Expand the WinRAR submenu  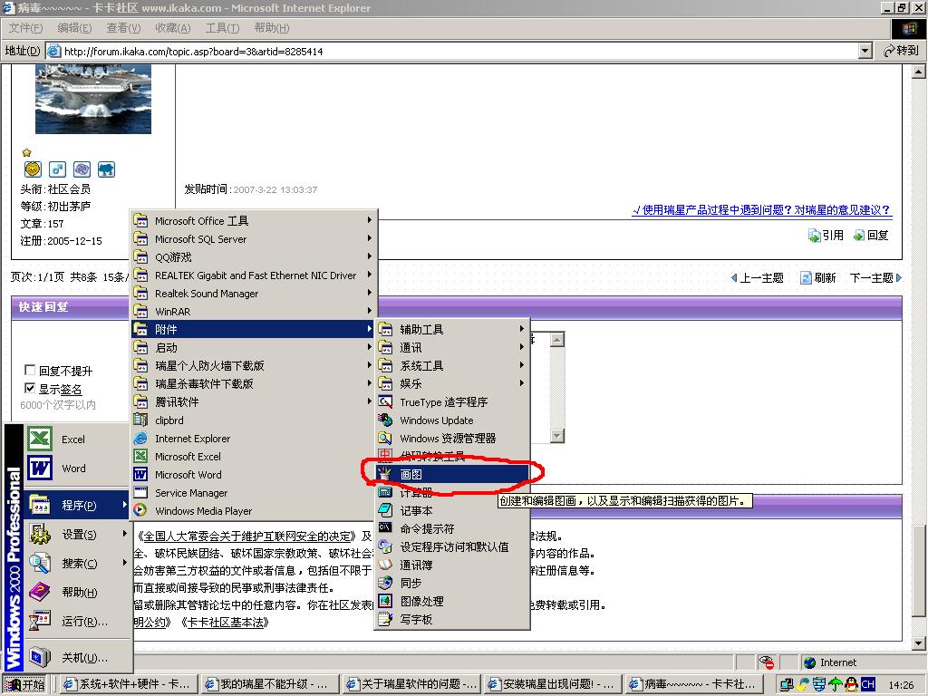(x=254, y=312)
